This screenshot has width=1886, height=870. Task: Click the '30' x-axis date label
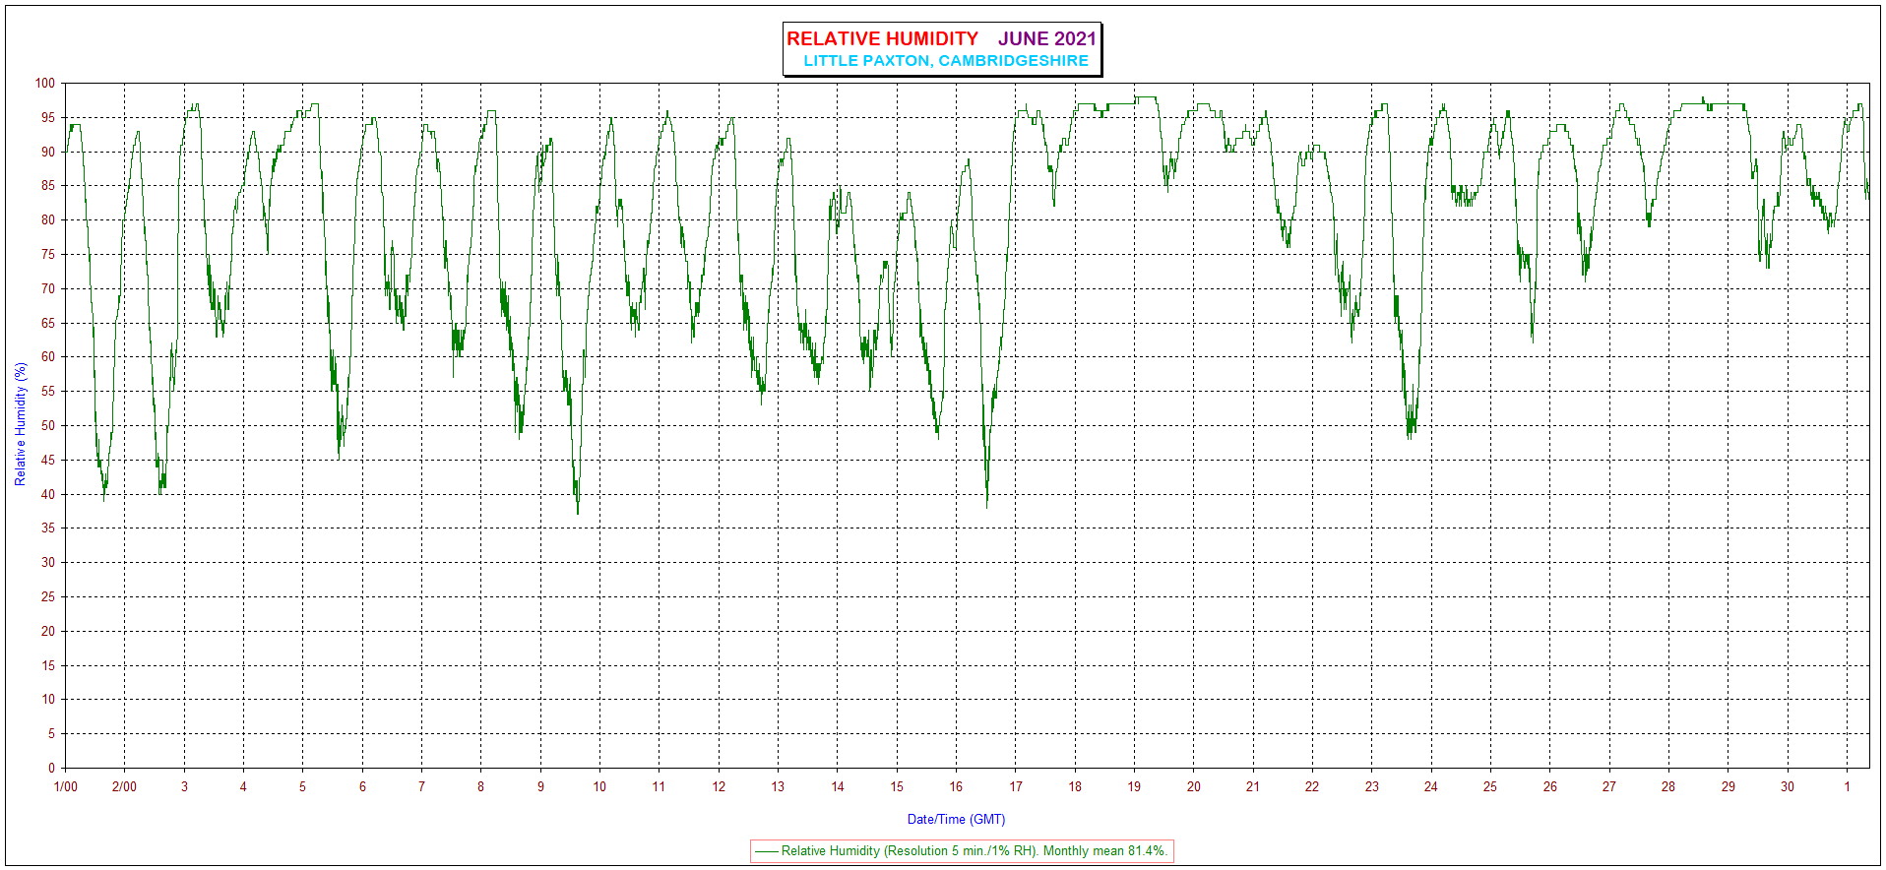1787,786
